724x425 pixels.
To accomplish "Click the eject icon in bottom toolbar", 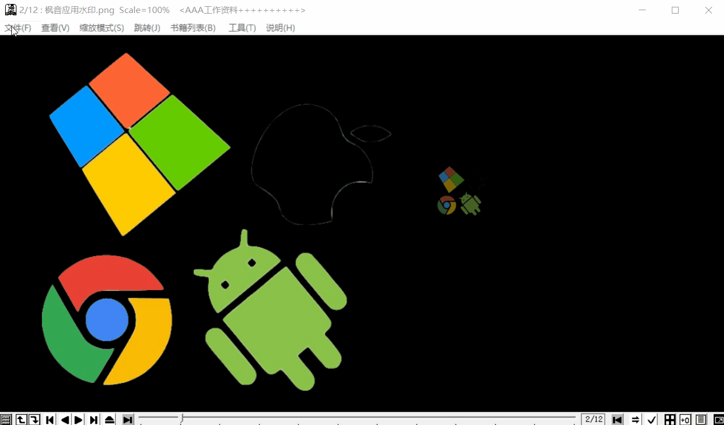I will pyautogui.click(x=110, y=419).
